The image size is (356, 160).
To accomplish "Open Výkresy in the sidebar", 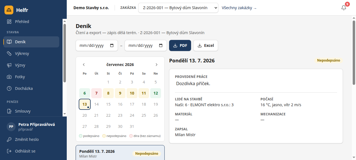I will coord(31,54).
